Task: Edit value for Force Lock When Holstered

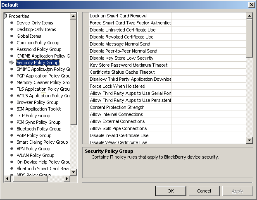Action: 209,87
